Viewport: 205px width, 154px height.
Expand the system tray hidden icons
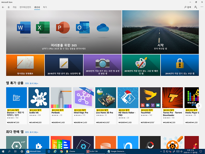click(x=161, y=151)
